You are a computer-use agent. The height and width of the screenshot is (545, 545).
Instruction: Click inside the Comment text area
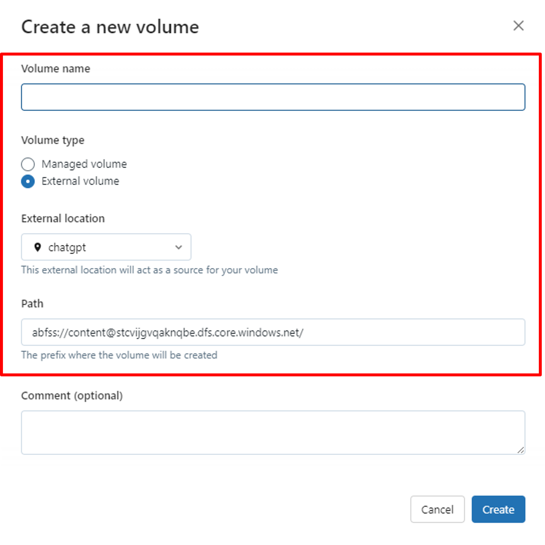tap(273, 432)
